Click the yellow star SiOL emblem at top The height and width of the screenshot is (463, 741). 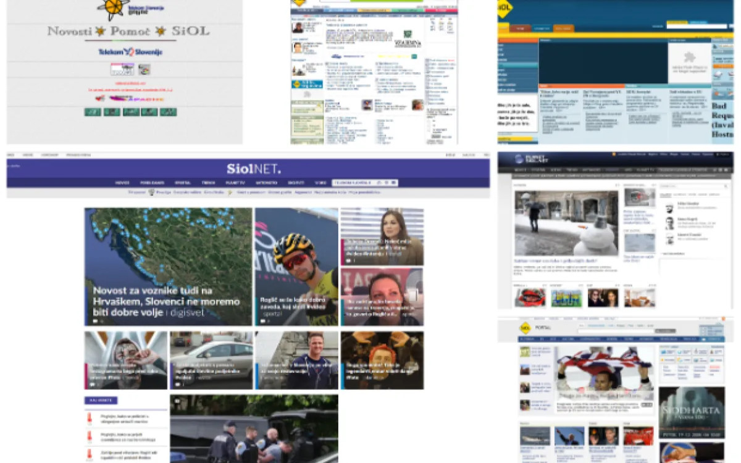pyautogui.click(x=113, y=9)
